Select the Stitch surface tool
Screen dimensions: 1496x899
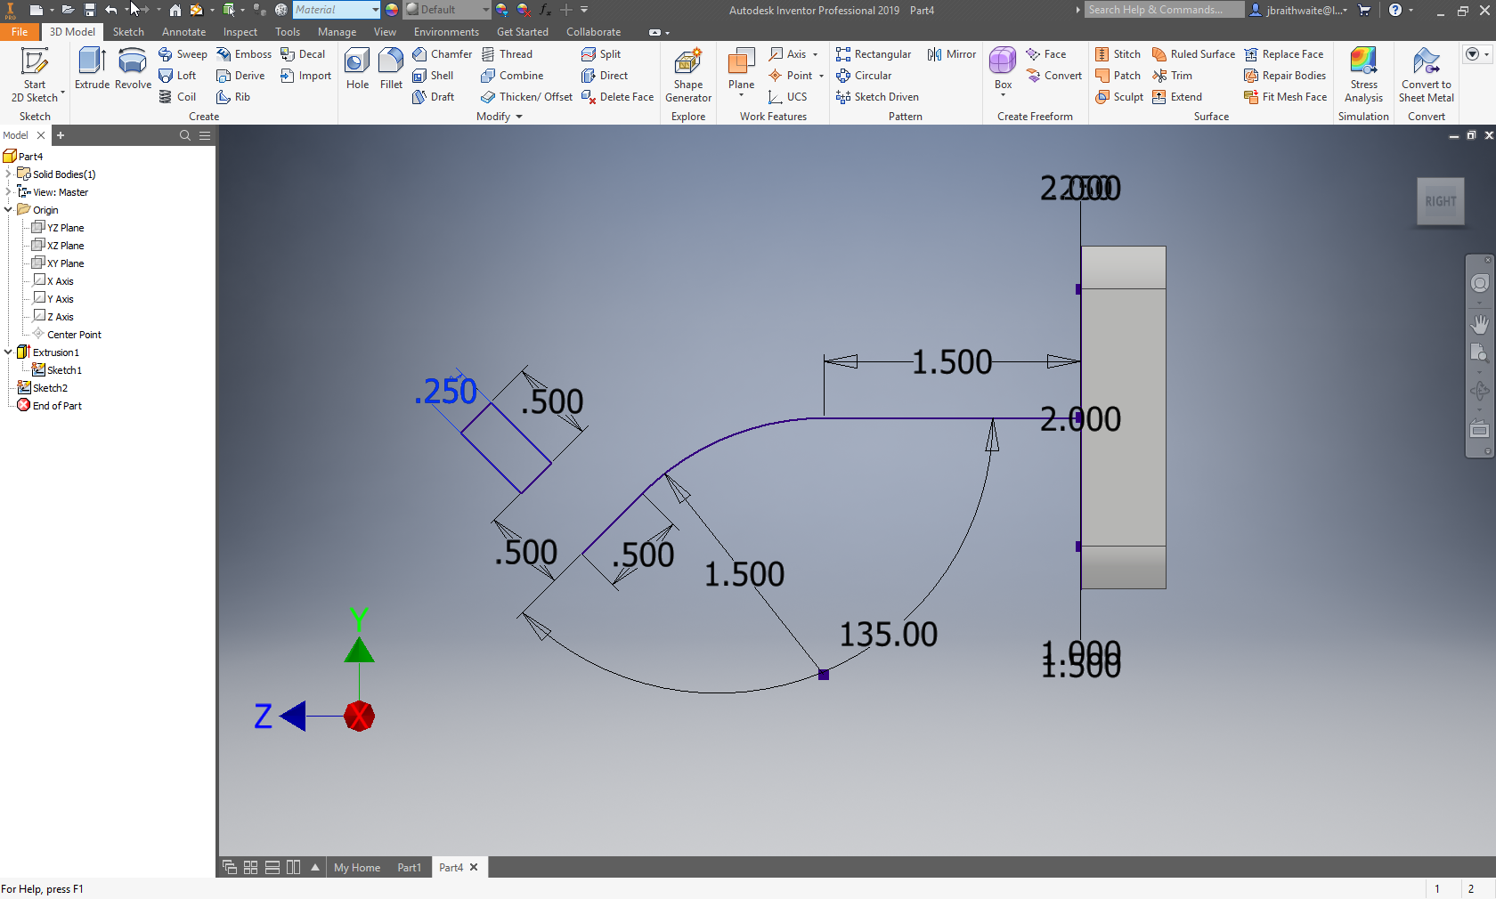click(x=1118, y=54)
